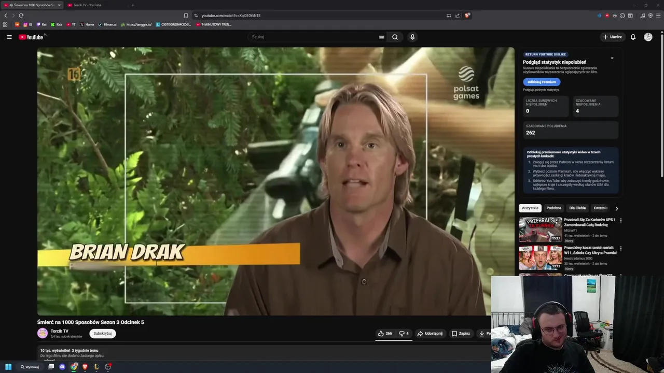The height and width of the screenshot is (373, 664).
Task: Open the Kurierów UPS video thumbnail
Action: (x=540, y=229)
